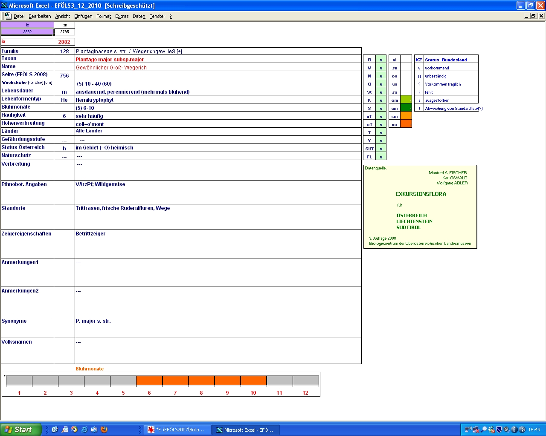The image size is (546, 436).
Task: Open the Bearbeiten menu
Action: click(40, 16)
